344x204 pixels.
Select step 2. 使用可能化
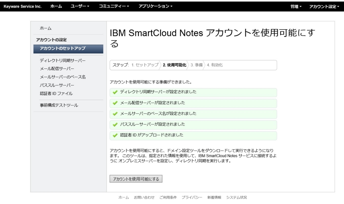pyautogui.click(x=174, y=65)
